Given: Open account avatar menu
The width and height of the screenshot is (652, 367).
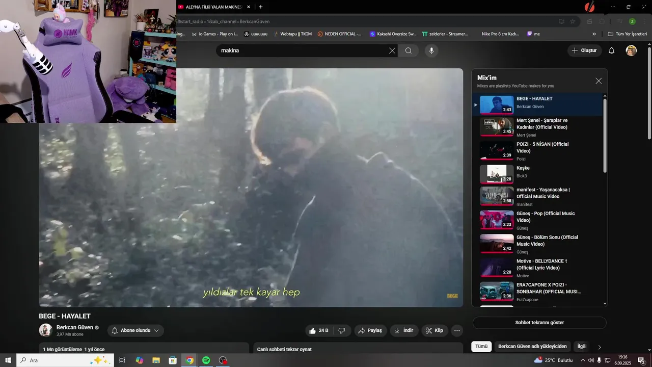Looking at the screenshot, I should (x=631, y=50).
